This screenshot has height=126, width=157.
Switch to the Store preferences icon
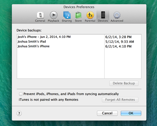point(78,15)
